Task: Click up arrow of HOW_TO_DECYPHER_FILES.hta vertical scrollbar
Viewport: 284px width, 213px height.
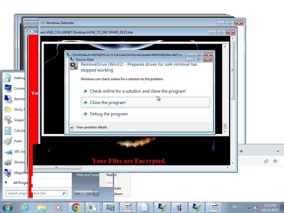Action: point(233,38)
